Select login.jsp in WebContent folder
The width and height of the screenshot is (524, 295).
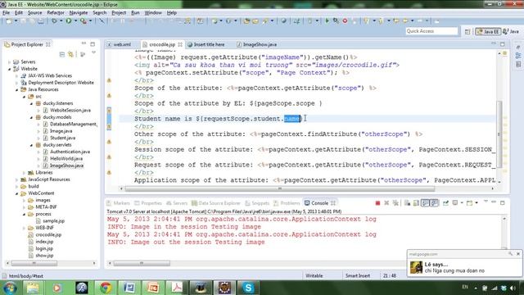44,248
